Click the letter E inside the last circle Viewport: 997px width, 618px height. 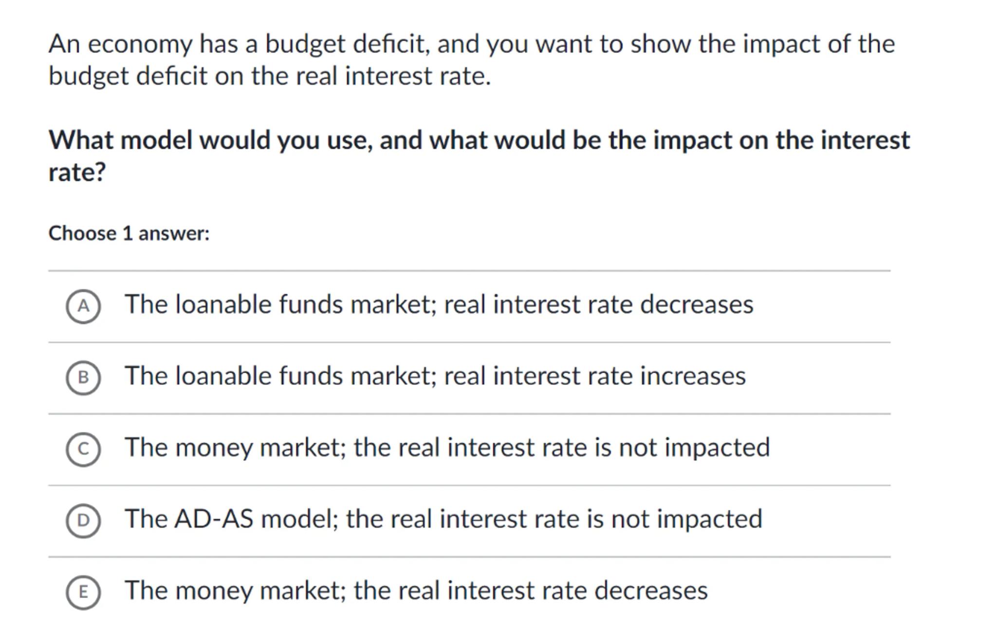pyautogui.click(x=83, y=592)
